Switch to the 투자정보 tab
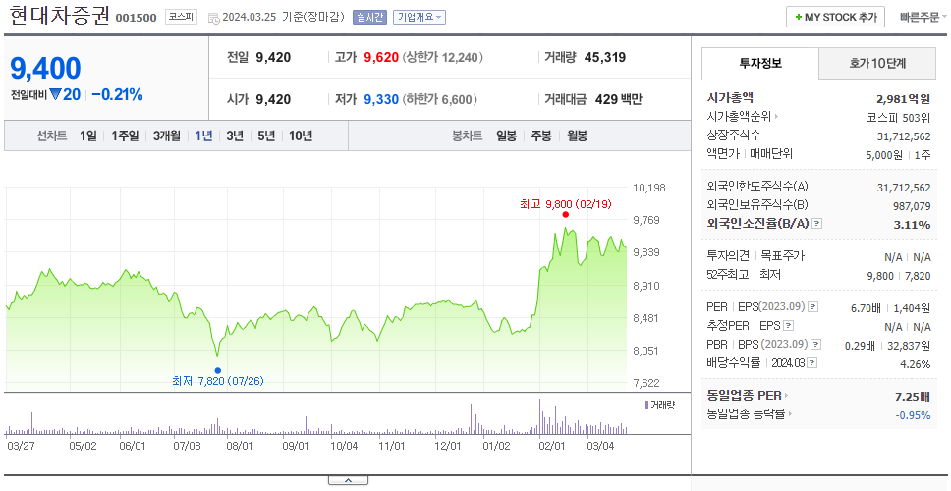The image size is (951, 491). coord(760,63)
